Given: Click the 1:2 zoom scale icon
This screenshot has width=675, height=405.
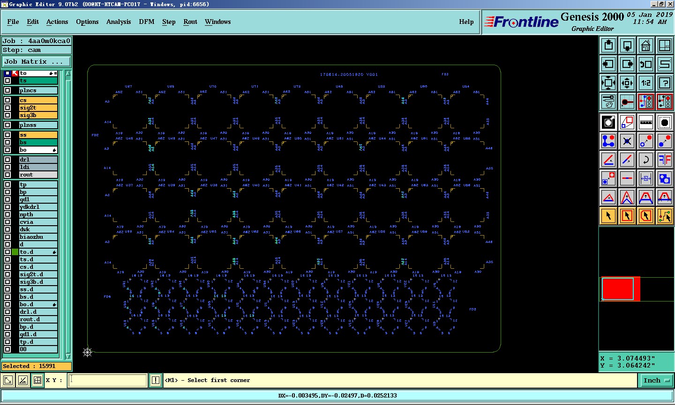Looking at the screenshot, I should click(646, 83).
